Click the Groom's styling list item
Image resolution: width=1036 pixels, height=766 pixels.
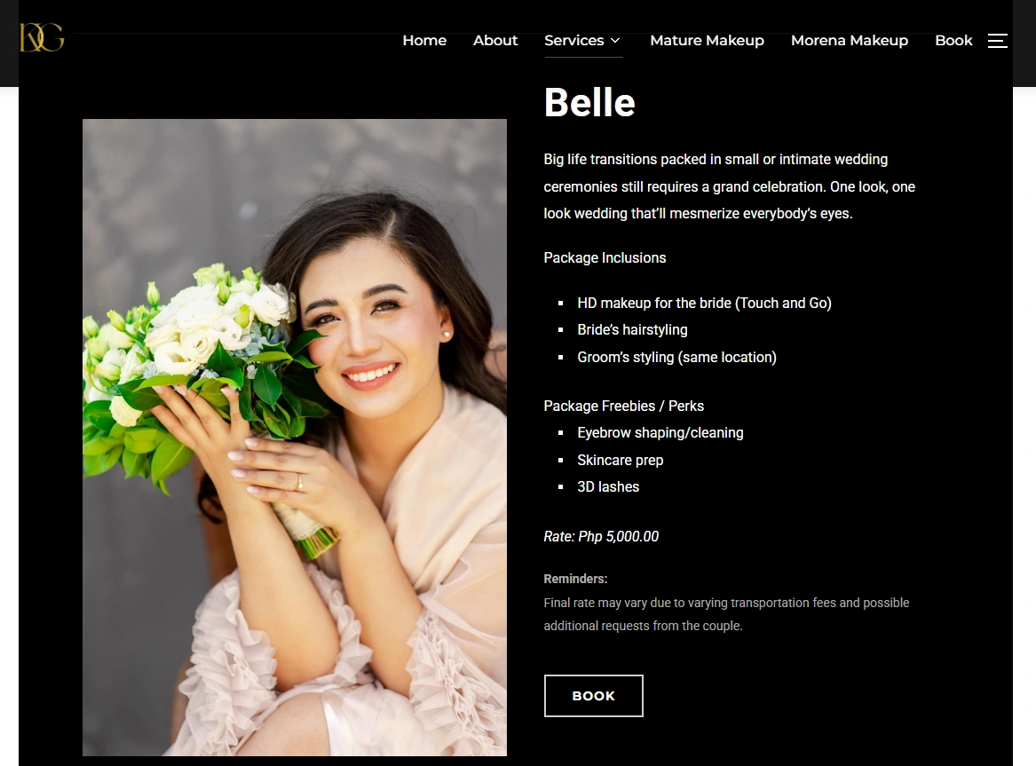(x=676, y=357)
